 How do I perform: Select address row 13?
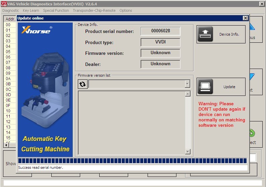(x=10, y=127)
